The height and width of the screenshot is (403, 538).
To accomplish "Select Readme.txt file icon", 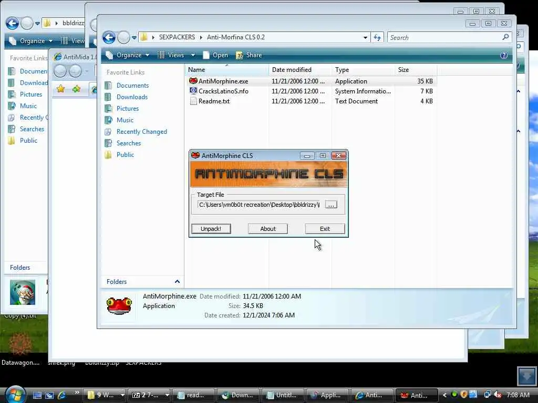I will click(x=193, y=101).
